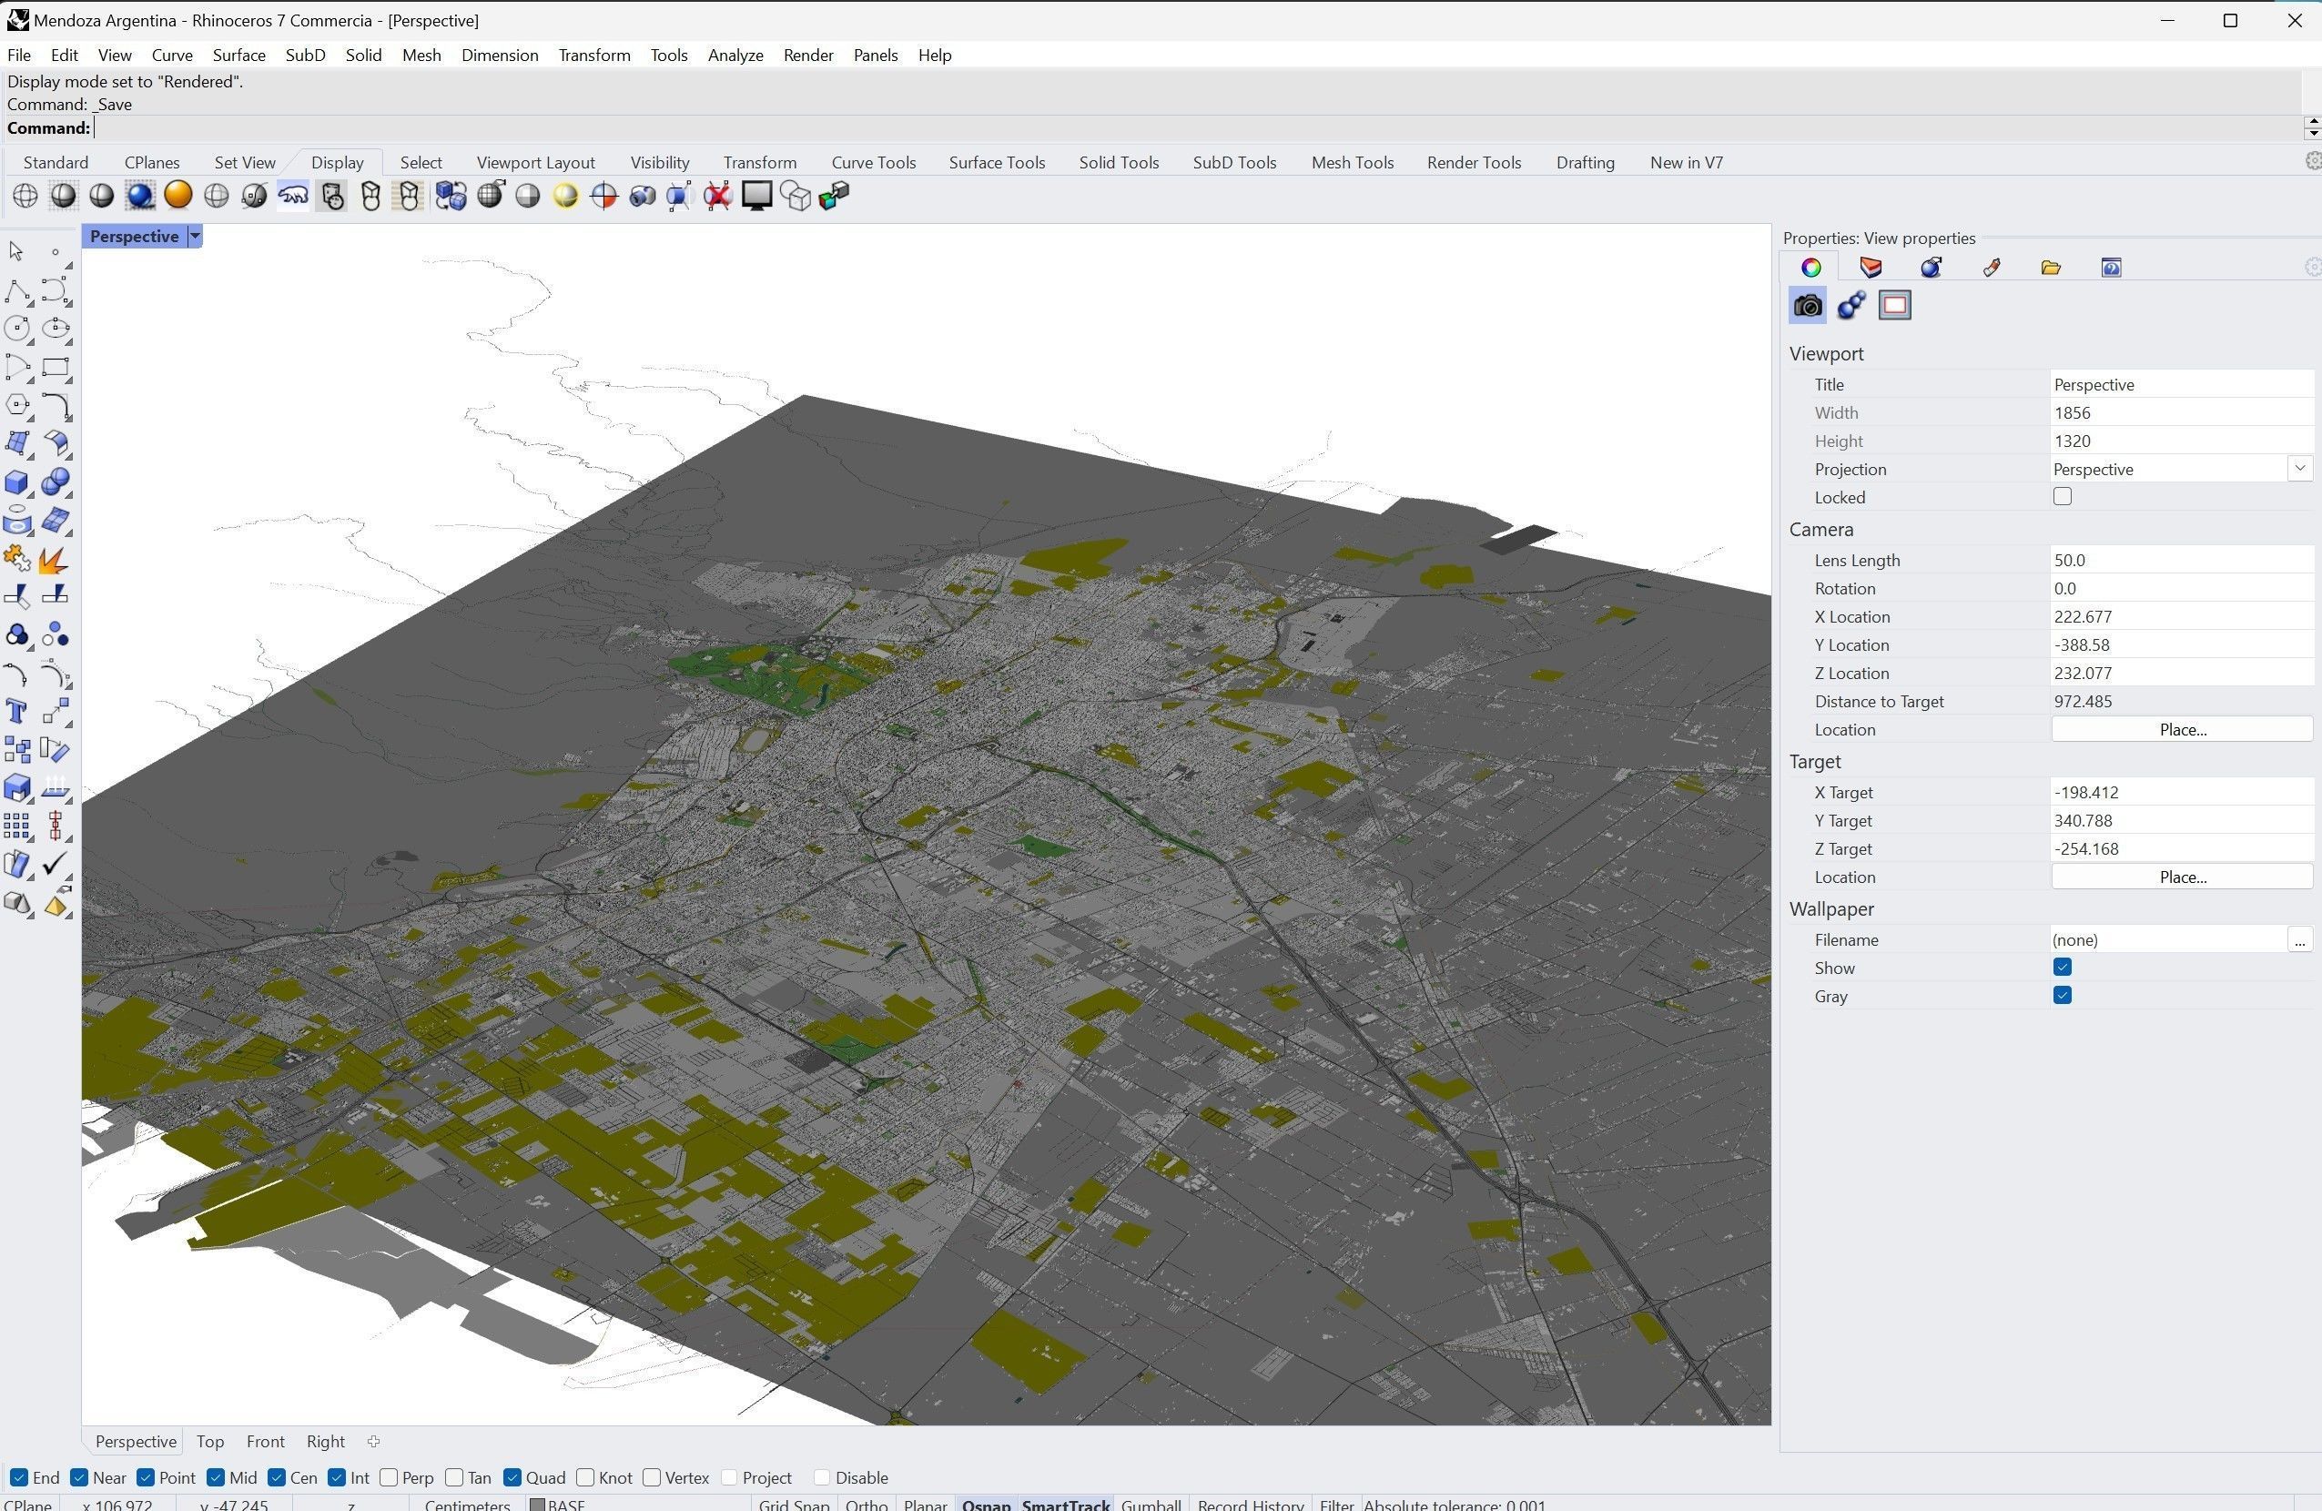Image resolution: width=2322 pixels, height=1511 pixels.
Task: Click the polar bear Arctic display icon
Action: (293, 196)
